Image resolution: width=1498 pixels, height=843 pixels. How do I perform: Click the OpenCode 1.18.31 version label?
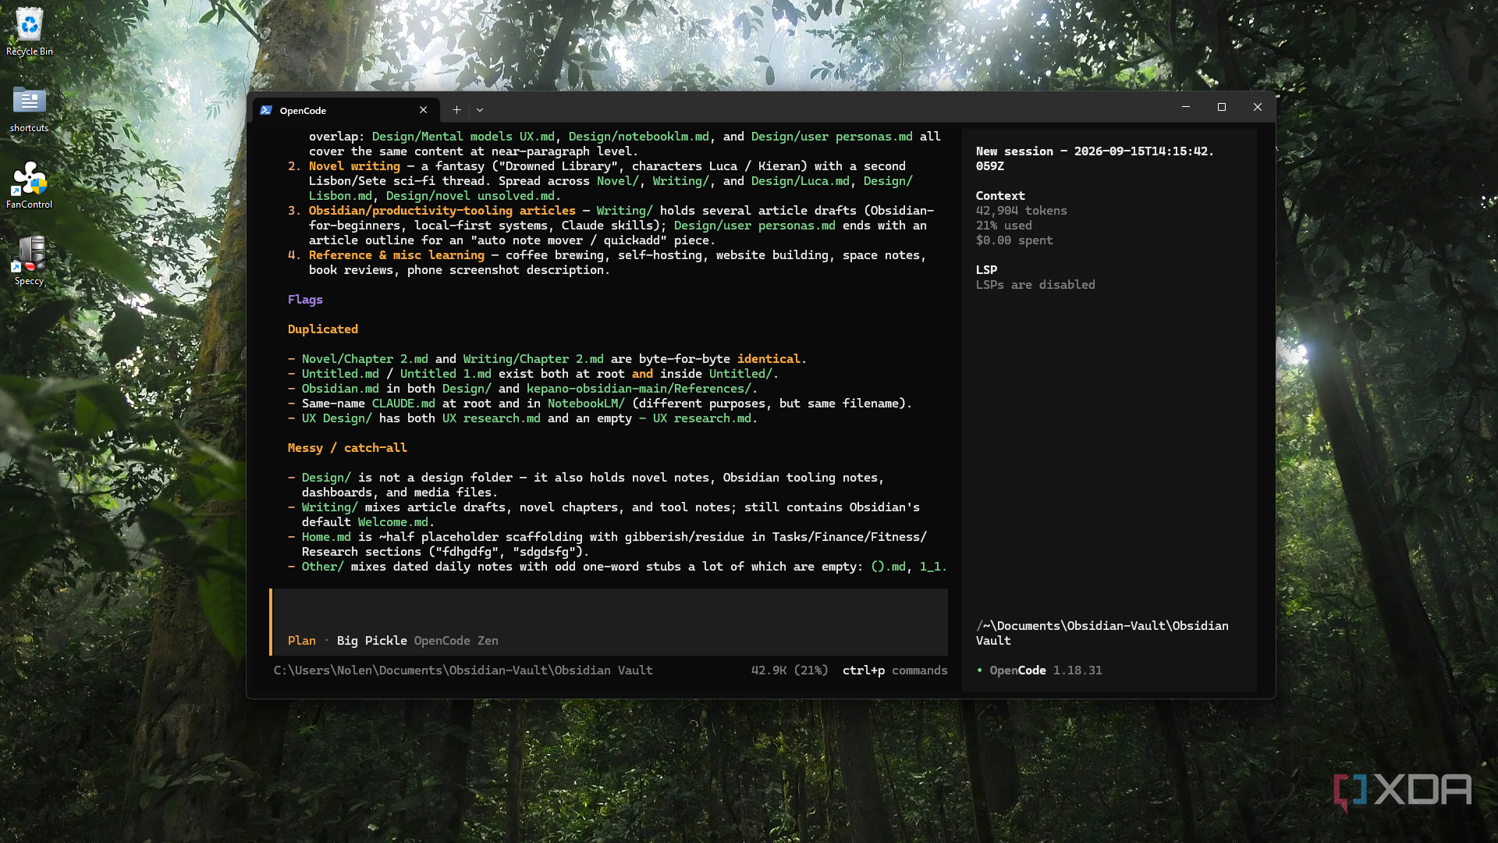click(1046, 670)
